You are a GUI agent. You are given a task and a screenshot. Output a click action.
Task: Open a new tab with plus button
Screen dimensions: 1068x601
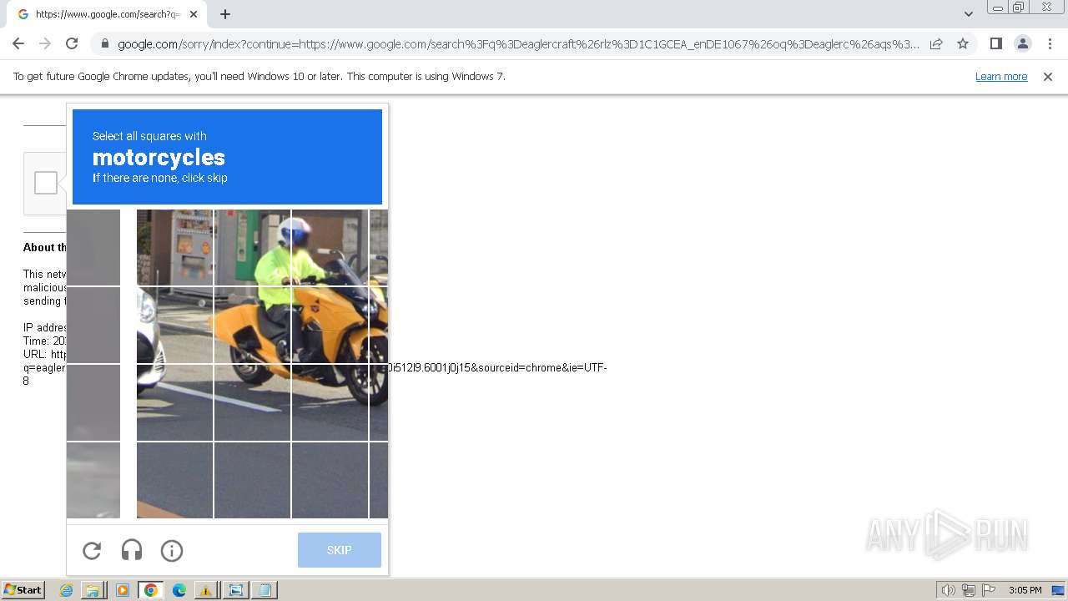click(225, 14)
